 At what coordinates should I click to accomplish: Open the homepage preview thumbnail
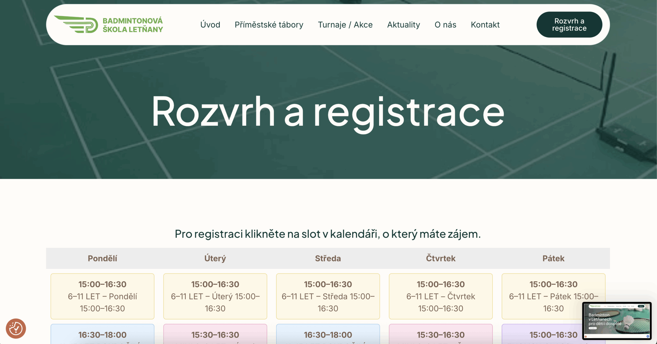[x=616, y=321]
